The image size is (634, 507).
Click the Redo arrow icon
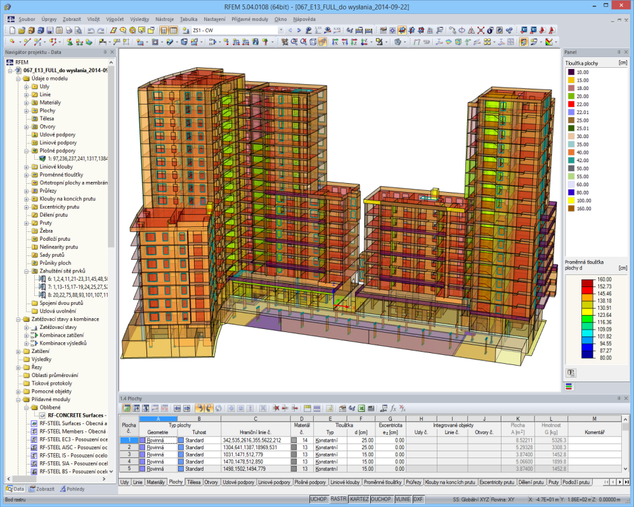tap(101, 30)
